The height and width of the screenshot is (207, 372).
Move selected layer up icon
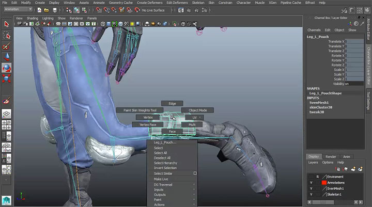pyautogui.click(x=338, y=169)
